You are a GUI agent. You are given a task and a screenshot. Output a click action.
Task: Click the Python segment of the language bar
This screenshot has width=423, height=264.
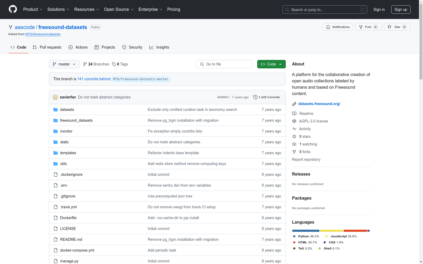(x=306, y=231)
